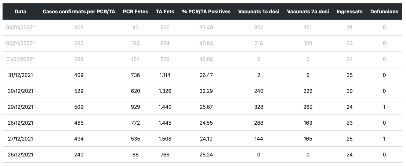The image size is (406, 166).
Task: Select the 31/12/2021 date cell
Action: pos(20,75)
